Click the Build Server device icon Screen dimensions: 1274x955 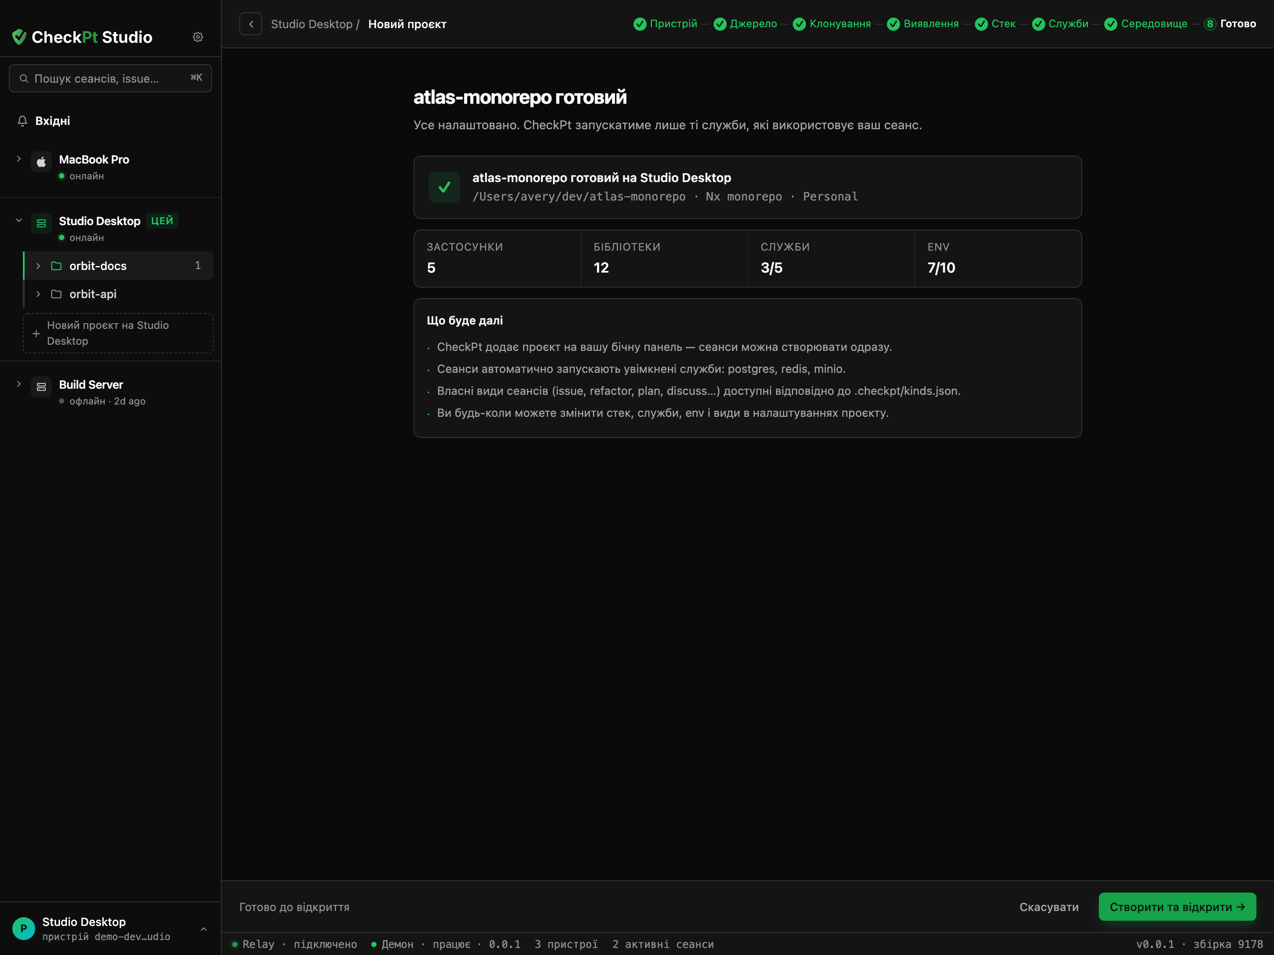41,387
